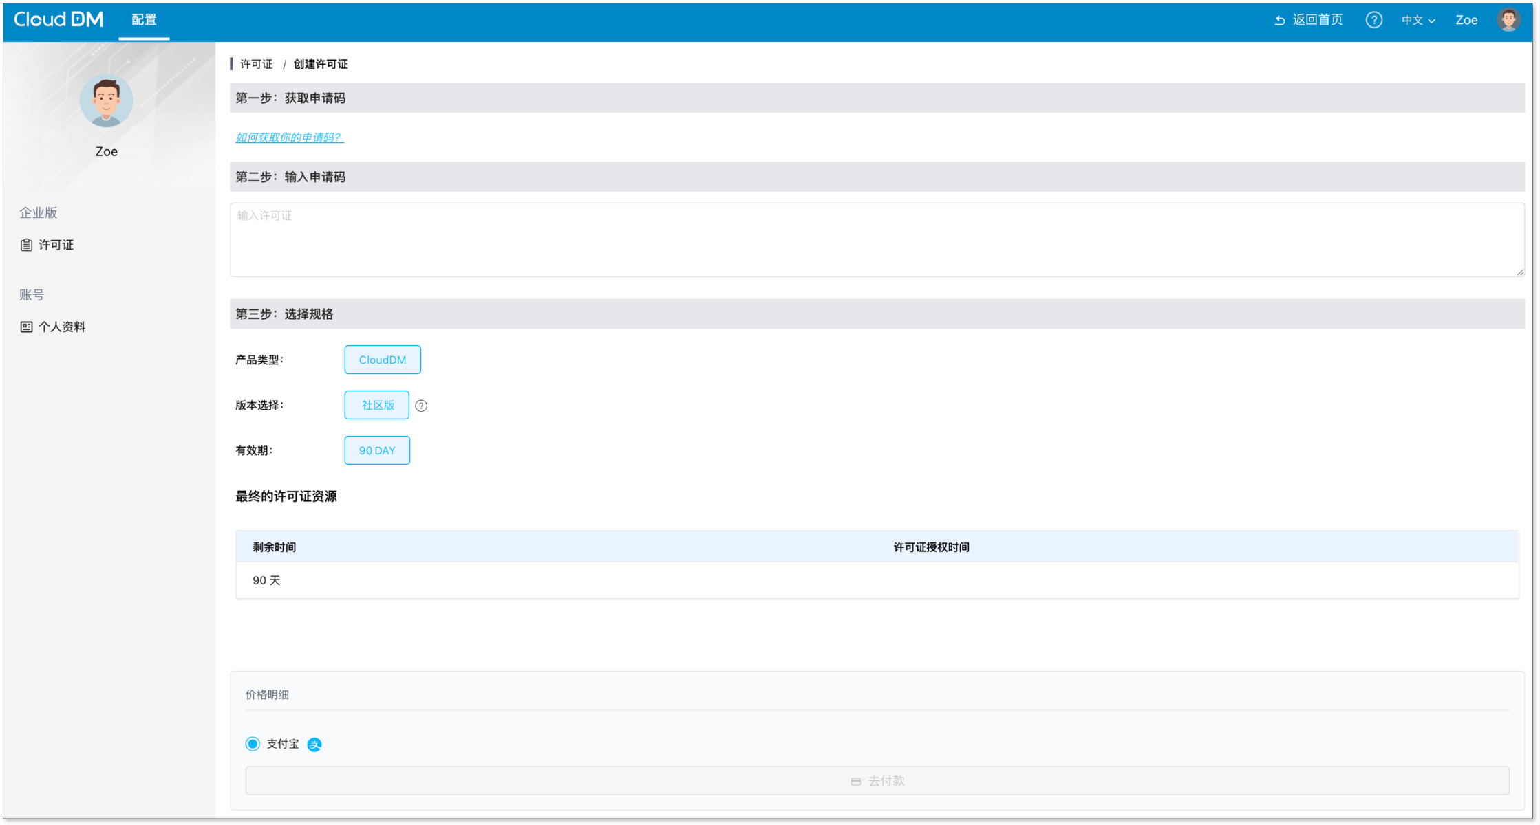Viewport: 1540px width, 825px height.
Task: Click the personal profile card icon
Action: (26, 327)
